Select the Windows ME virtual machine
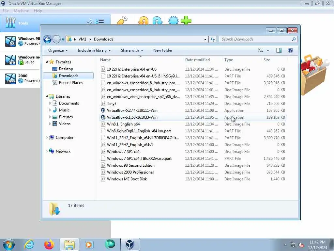 (x=20, y=60)
